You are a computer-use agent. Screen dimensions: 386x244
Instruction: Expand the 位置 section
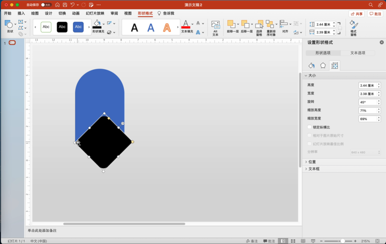coord(306,162)
